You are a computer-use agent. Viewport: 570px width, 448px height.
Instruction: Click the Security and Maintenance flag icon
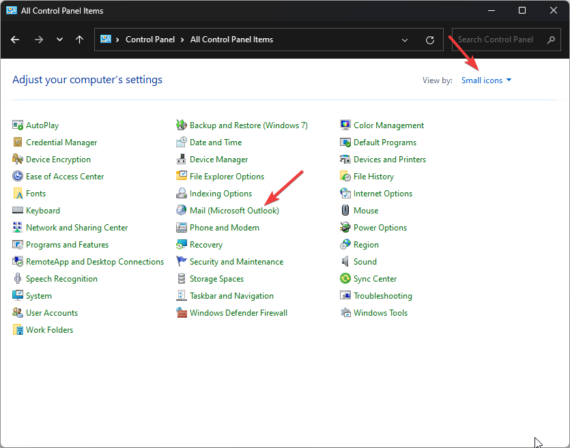182,262
